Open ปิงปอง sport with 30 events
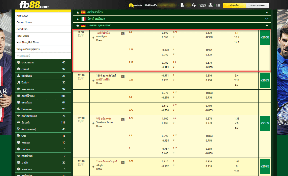 pos(43,83)
